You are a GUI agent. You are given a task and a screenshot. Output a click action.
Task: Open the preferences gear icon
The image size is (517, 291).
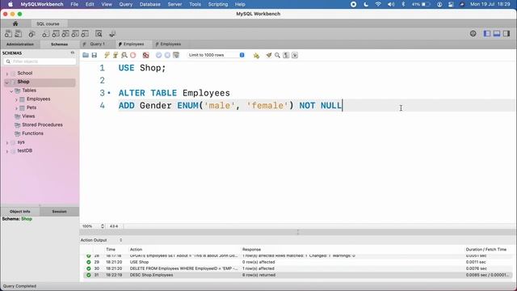pos(473,34)
